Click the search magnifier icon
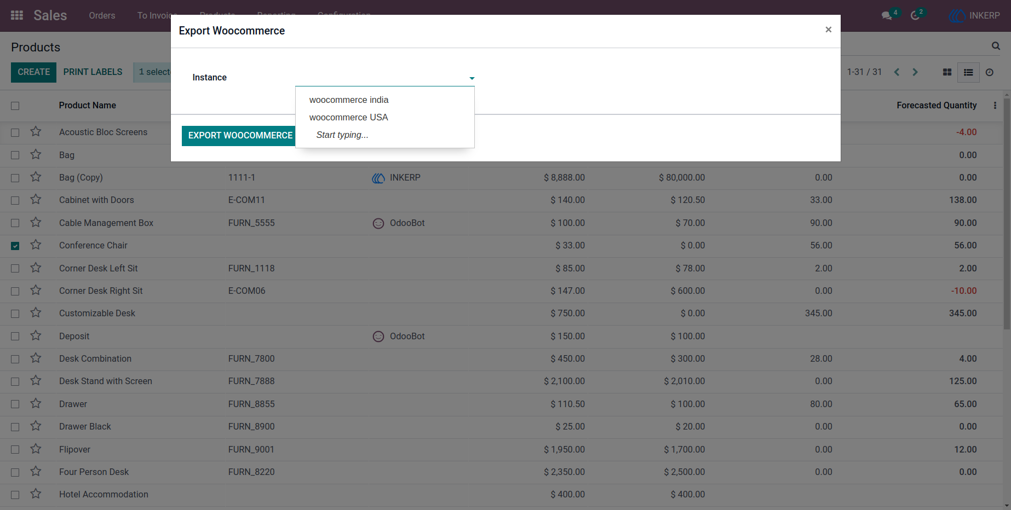 [x=996, y=46]
